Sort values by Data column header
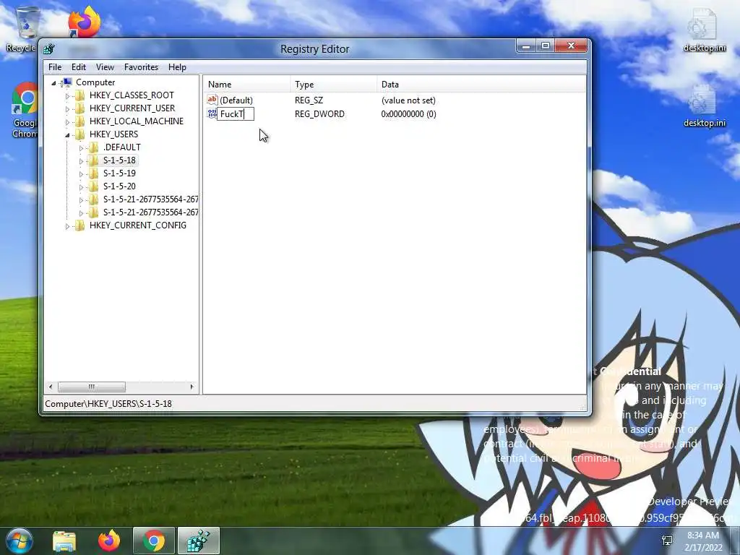Image resolution: width=740 pixels, height=555 pixels. point(481,85)
